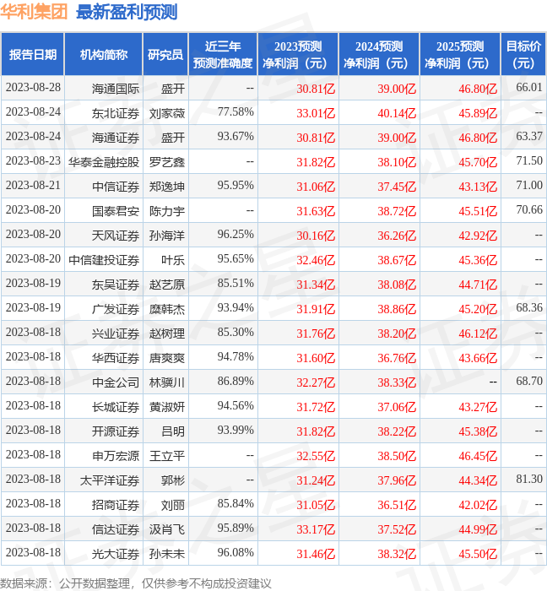This screenshot has width=547, height=591.
Task: Click accuracy value 77.58%
Action: tap(236, 112)
